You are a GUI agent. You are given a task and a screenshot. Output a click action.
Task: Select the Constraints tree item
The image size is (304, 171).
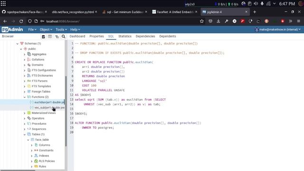tap(46, 151)
